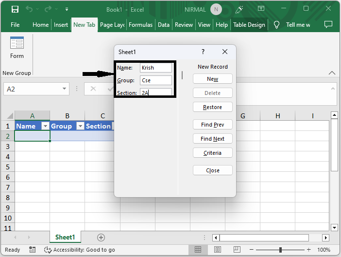Screen dimensions: 341x257
Task: Open the Formulas tab
Action: (x=141, y=25)
